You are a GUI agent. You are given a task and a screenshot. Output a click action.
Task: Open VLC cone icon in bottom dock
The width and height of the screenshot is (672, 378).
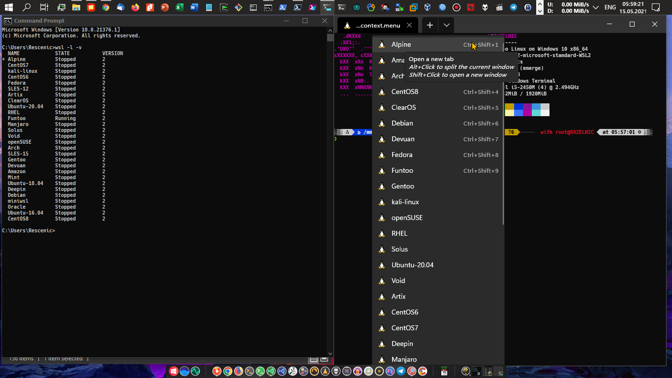(325, 372)
